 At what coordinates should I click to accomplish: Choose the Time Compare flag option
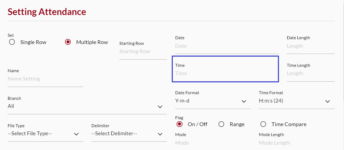tap(263, 124)
